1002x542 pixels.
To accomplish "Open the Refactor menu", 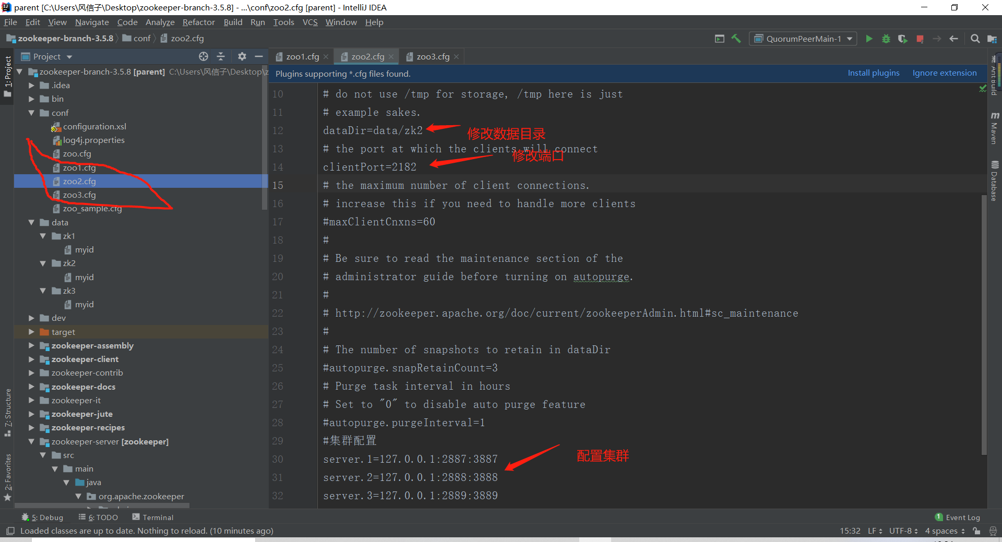I will point(198,22).
